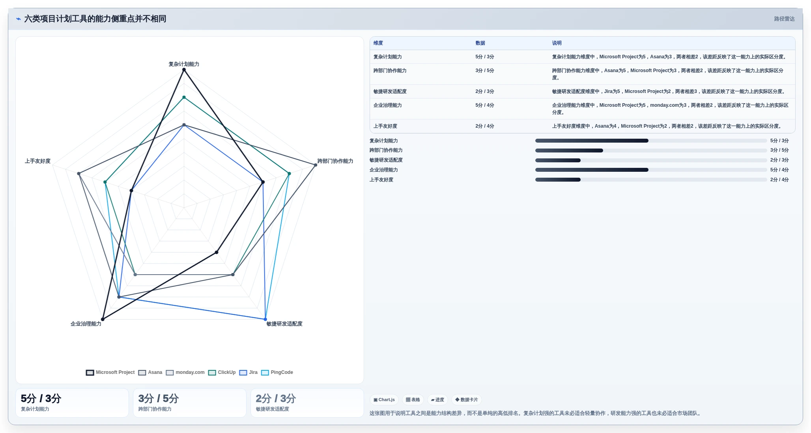Click the 复杂计划能力 progress bar
This screenshot has width=811, height=433.
[651, 141]
